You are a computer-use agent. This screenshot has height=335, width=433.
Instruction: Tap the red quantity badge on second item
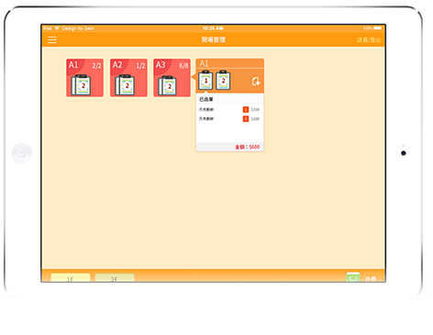[x=246, y=119]
